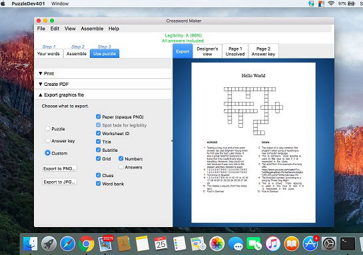Open the Window menu in menu bar
363x255 pixels.
click(x=60, y=3)
